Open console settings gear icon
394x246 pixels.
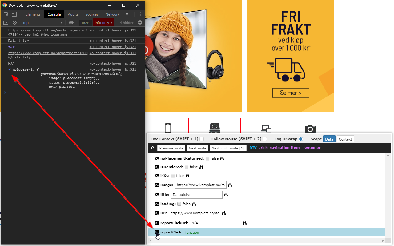pyautogui.click(x=140, y=23)
